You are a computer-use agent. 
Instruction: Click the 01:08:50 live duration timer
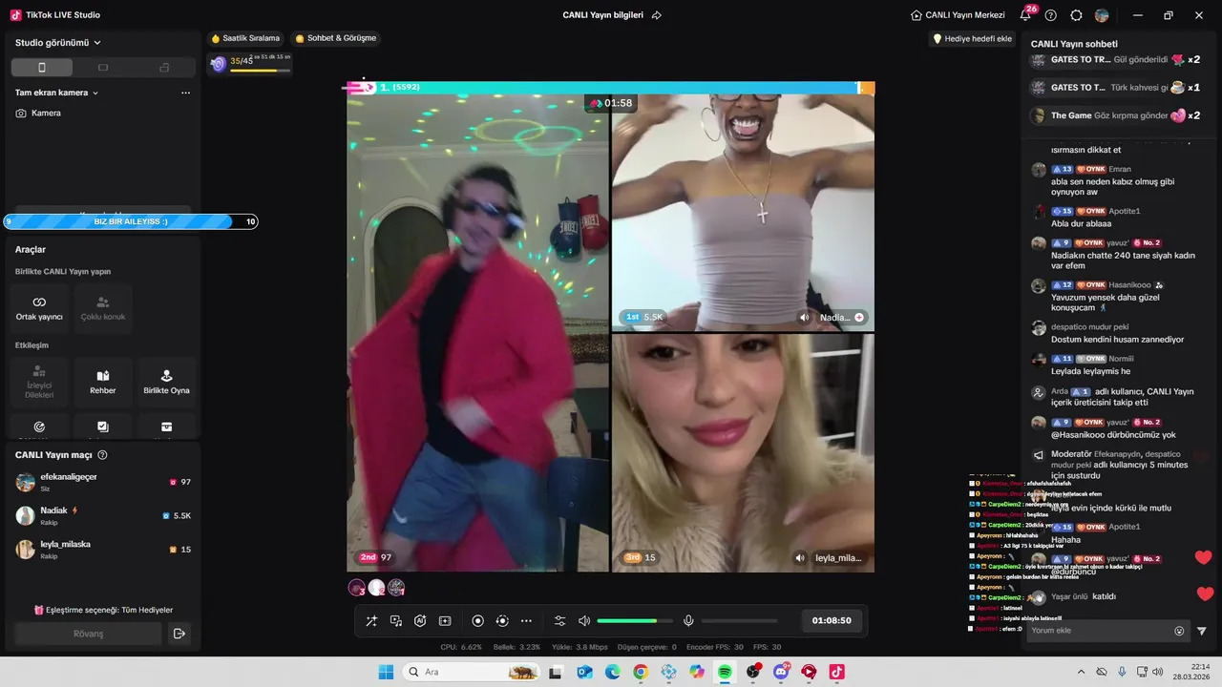click(x=832, y=621)
